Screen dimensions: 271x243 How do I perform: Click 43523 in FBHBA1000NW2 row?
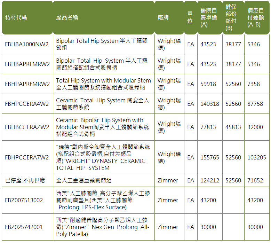click(208, 44)
